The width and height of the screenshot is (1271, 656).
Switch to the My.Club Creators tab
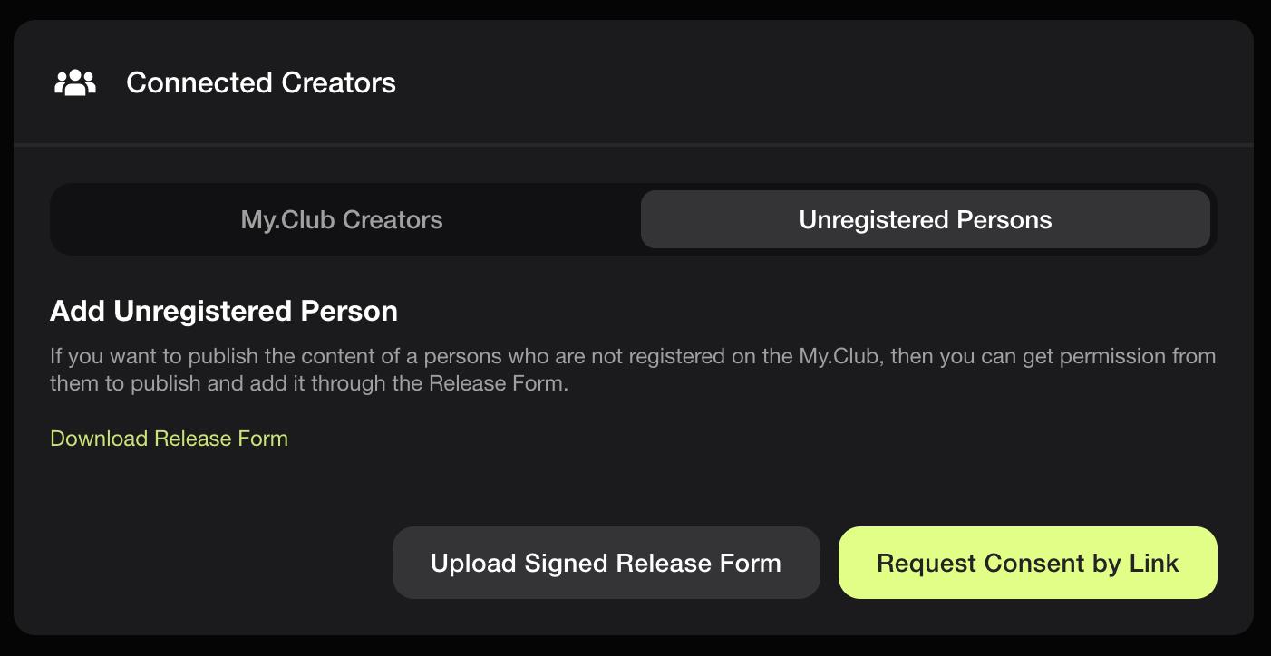tap(342, 219)
